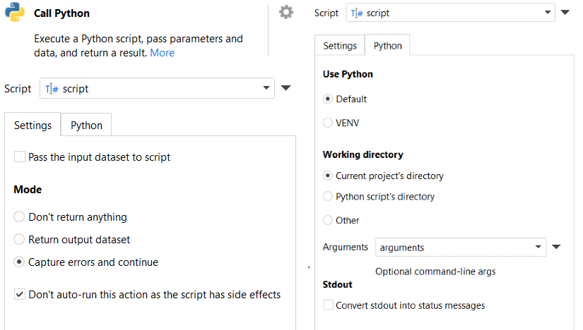The height and width of the screenshot is (330, 583).
Task: Select Capture errors and continue mode
Action: [19, 262]
